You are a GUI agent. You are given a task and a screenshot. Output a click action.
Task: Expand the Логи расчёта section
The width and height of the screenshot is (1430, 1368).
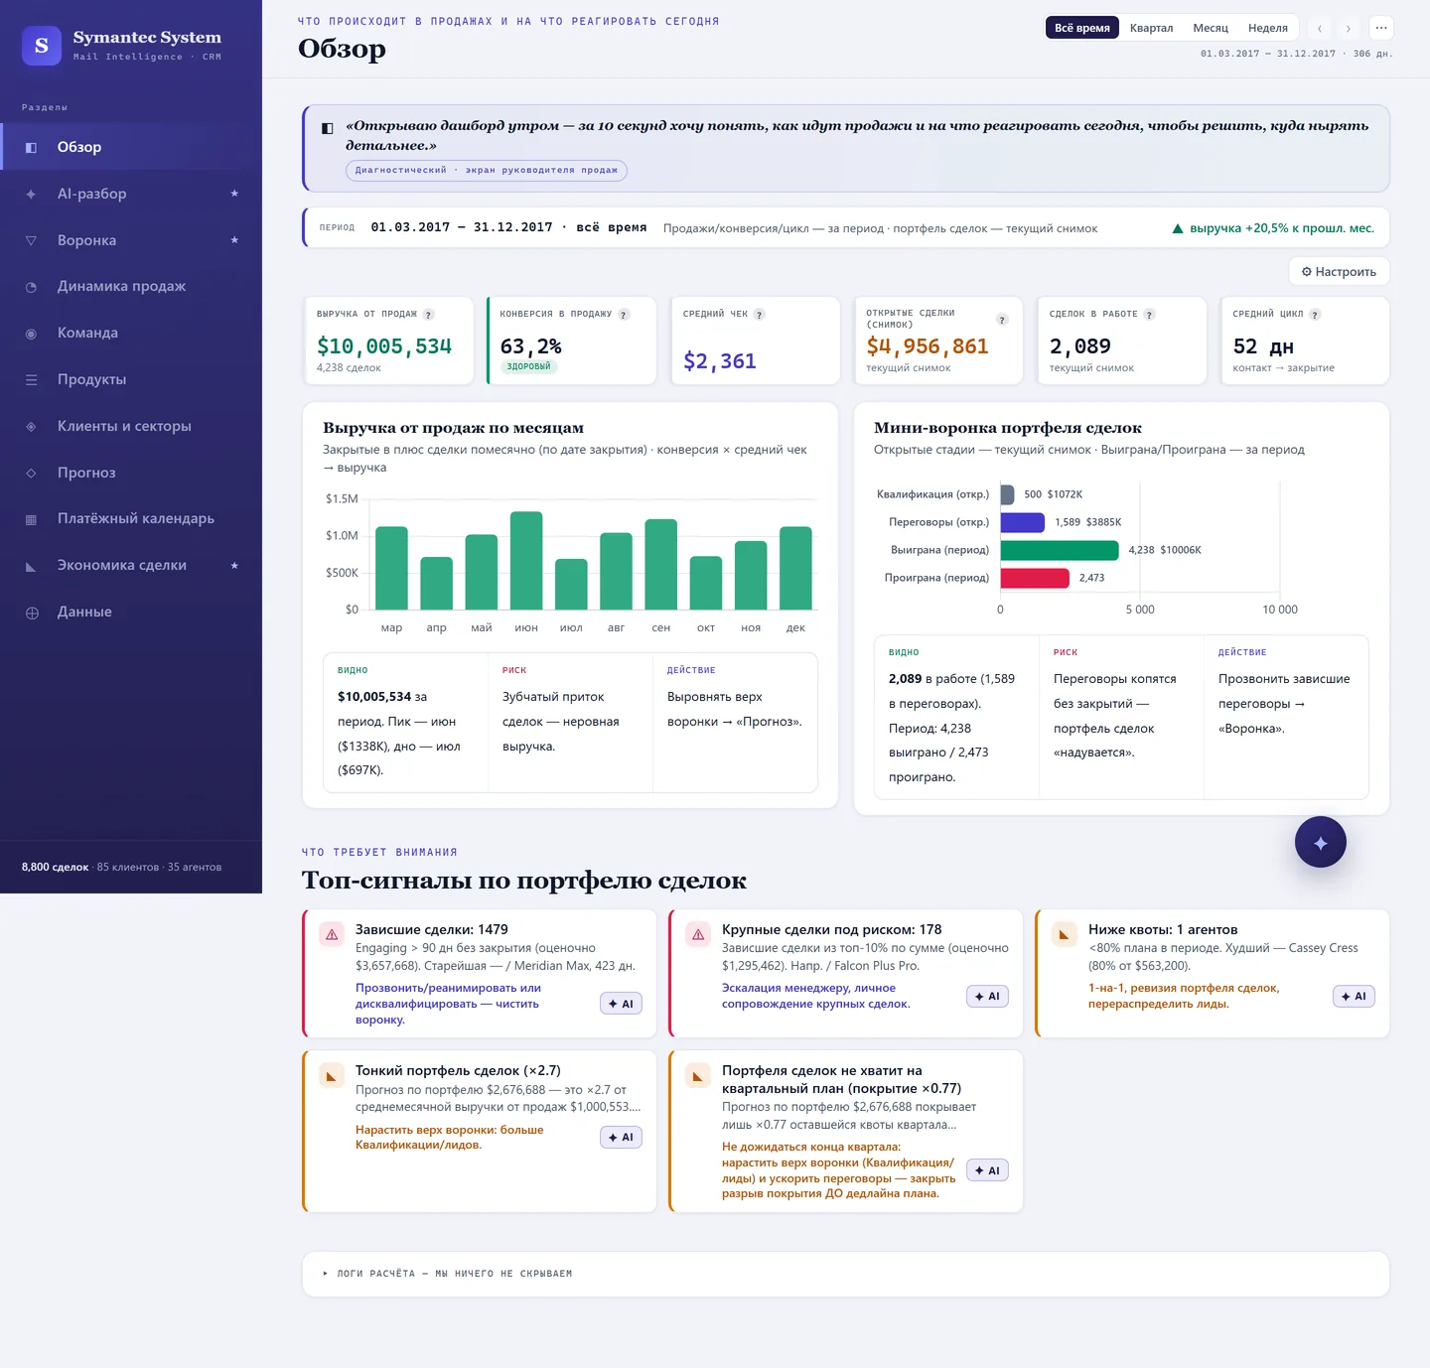click(845, 1274)
